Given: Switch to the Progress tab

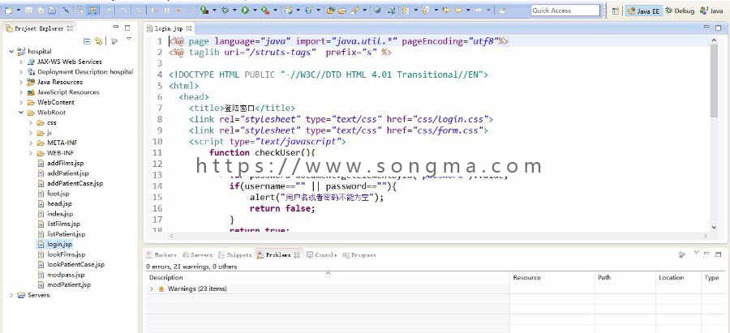Looking at the screenshot, I should [359, 255].
